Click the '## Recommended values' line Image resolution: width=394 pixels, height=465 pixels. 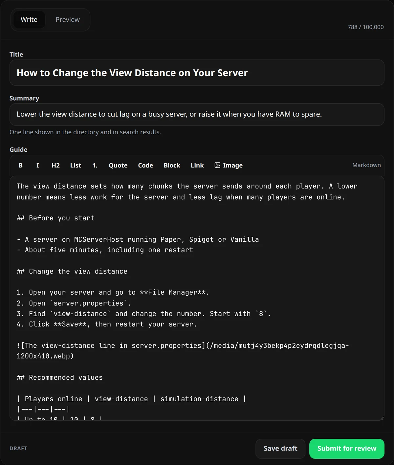coord(60,377)
